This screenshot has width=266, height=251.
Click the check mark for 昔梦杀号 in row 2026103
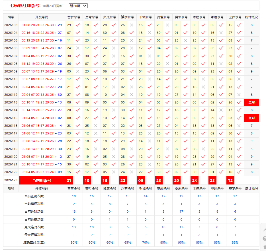[x=78, y=25]
